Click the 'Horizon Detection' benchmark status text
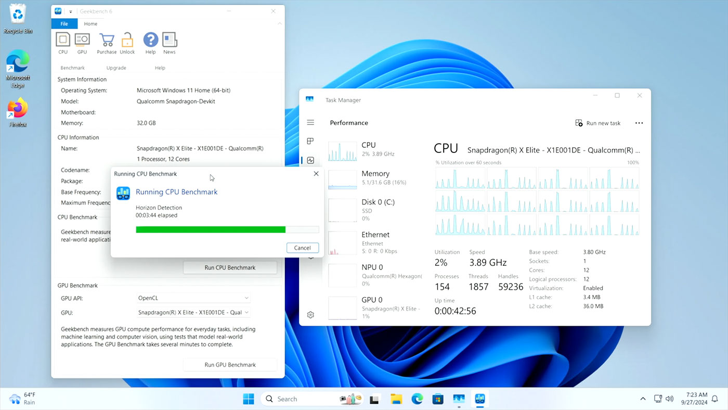Viewport: 728px width, 410px height. (159, 208)
